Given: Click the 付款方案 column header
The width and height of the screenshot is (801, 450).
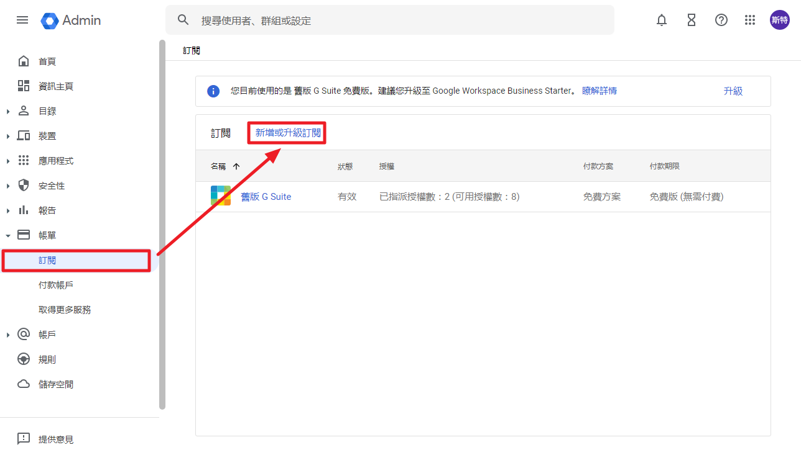Looking at the screenshot, I should (x=598, y=166).
